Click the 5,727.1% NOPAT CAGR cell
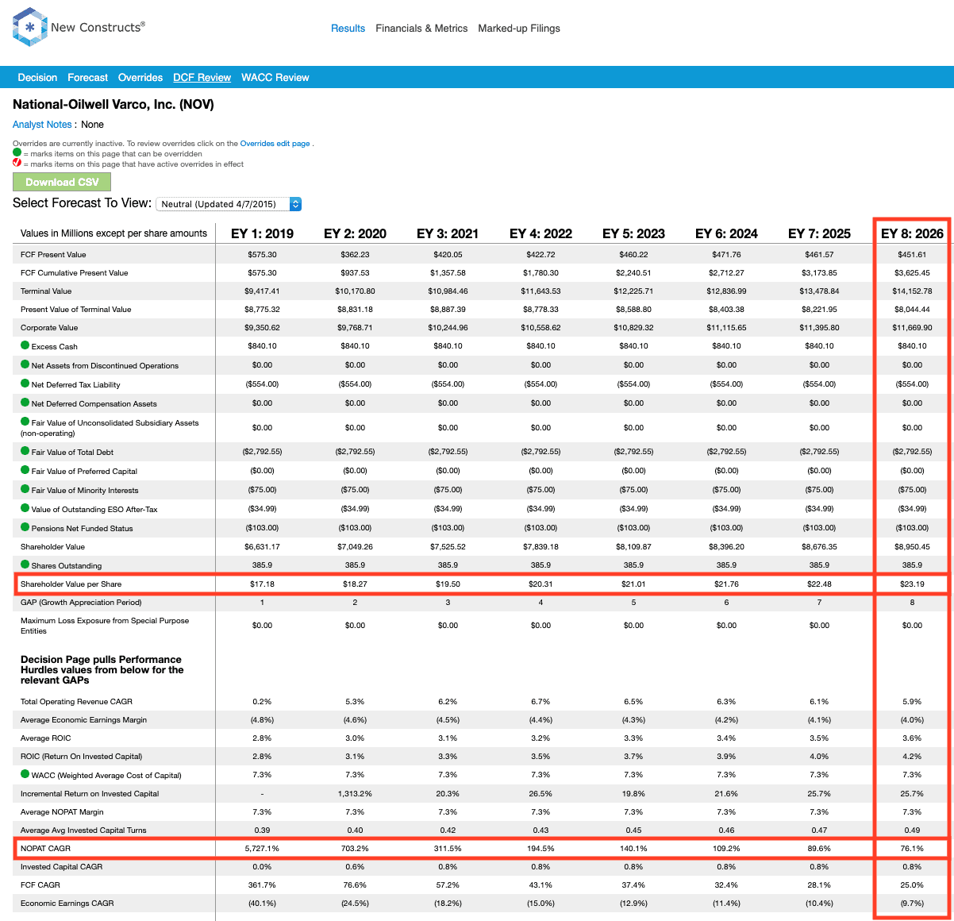The width and height of the screenshot is (954, 921). (x=262, y=849)
